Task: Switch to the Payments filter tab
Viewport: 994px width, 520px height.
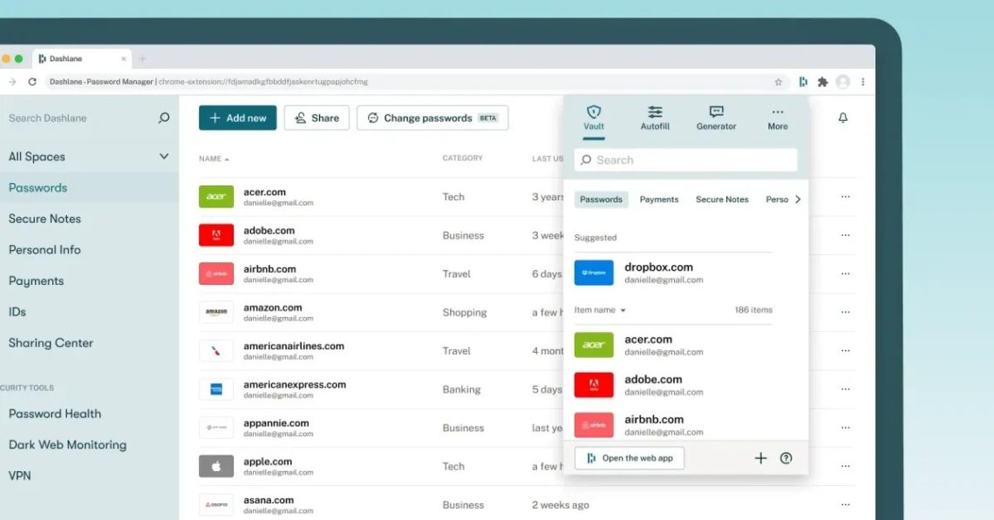Action: pos(659,199)
